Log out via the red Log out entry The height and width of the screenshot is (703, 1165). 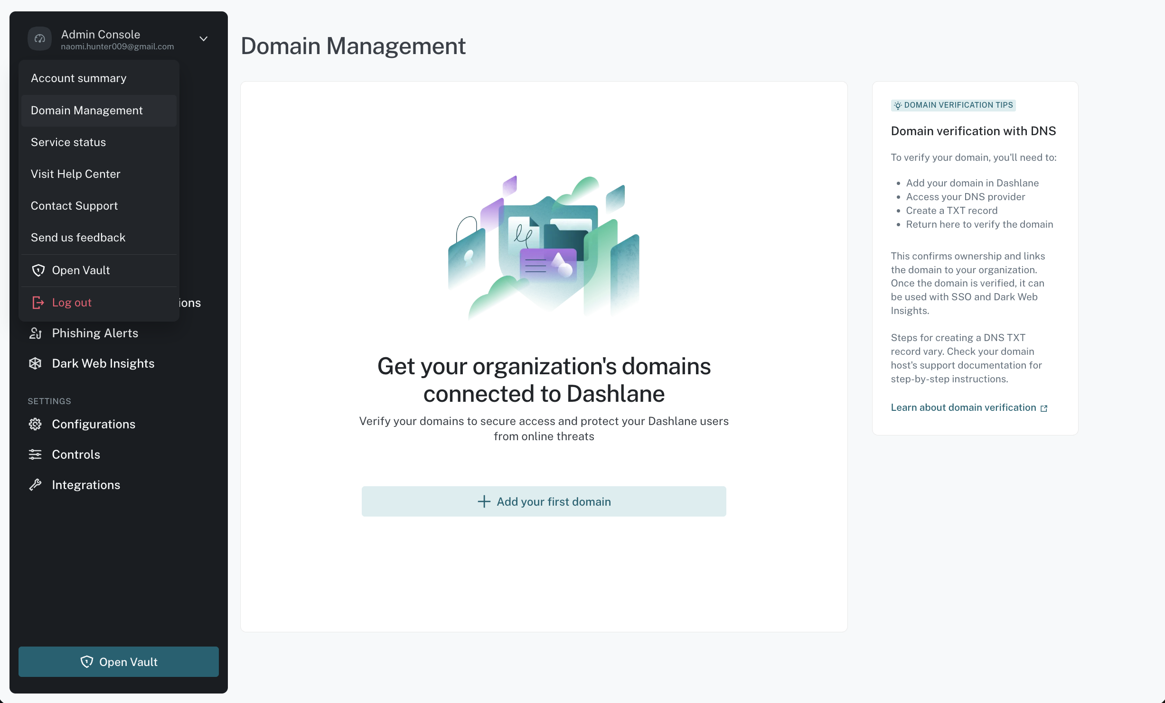[x=99, y=303]
